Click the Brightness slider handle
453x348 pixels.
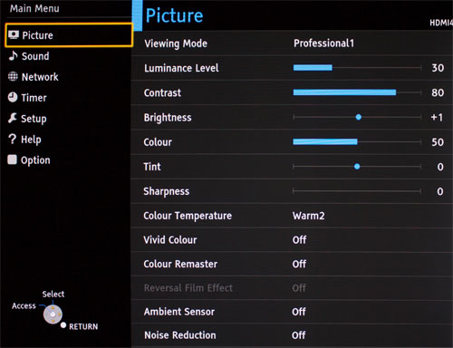[359, 117]
